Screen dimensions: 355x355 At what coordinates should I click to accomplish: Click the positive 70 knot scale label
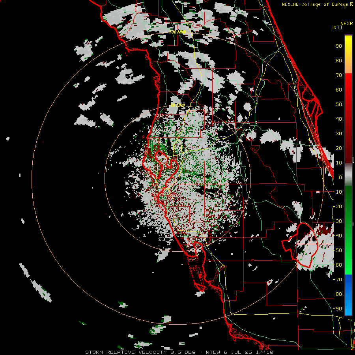pyautogui.click(x=339, y=75)
